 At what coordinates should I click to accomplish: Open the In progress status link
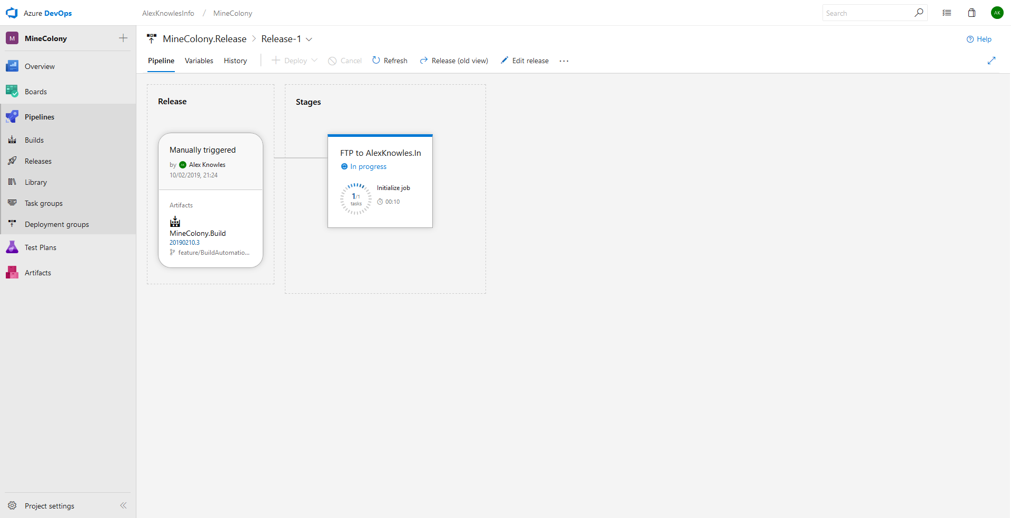click(x=368, y=167)
